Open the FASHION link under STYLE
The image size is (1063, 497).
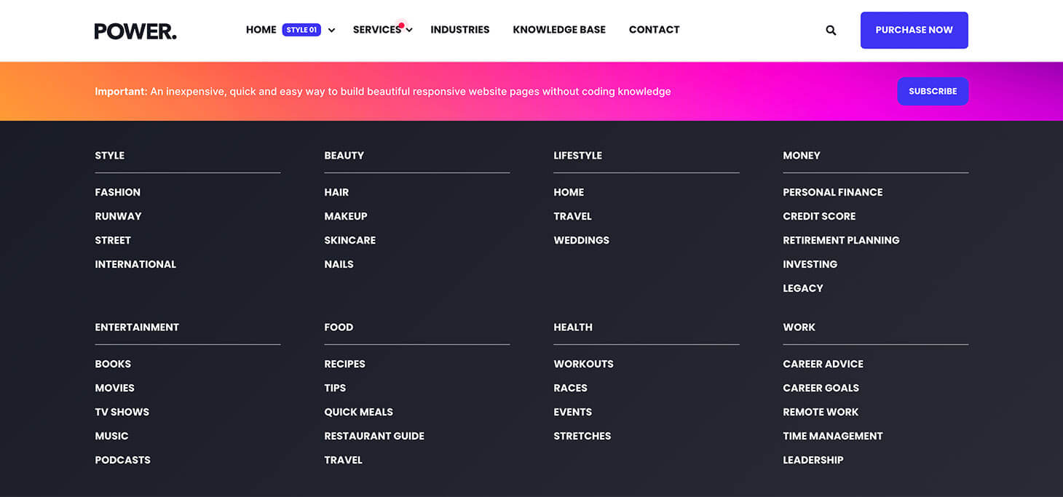click(x=117, y=192)
